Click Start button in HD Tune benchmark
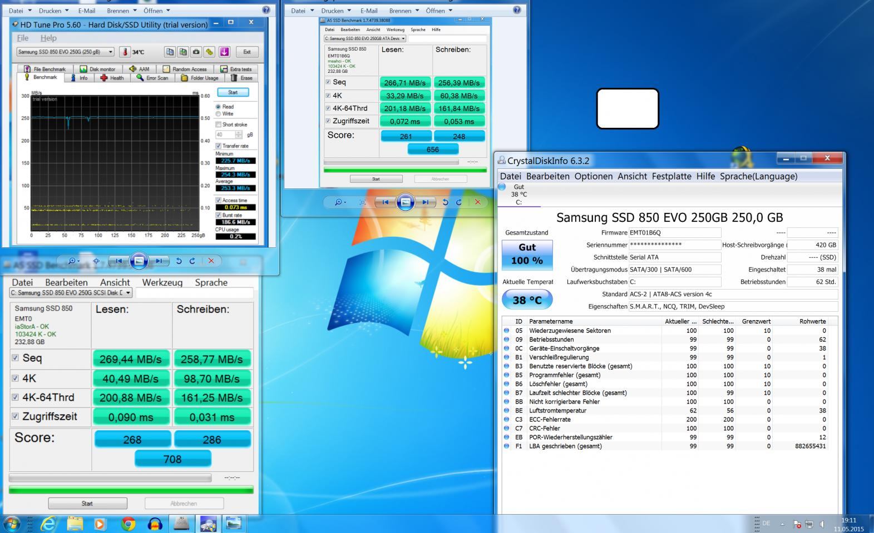 point(233,92)
